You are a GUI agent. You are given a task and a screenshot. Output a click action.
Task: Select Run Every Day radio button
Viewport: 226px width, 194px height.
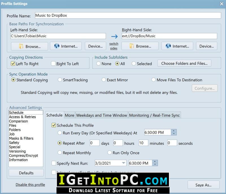(x=60, y=133)
